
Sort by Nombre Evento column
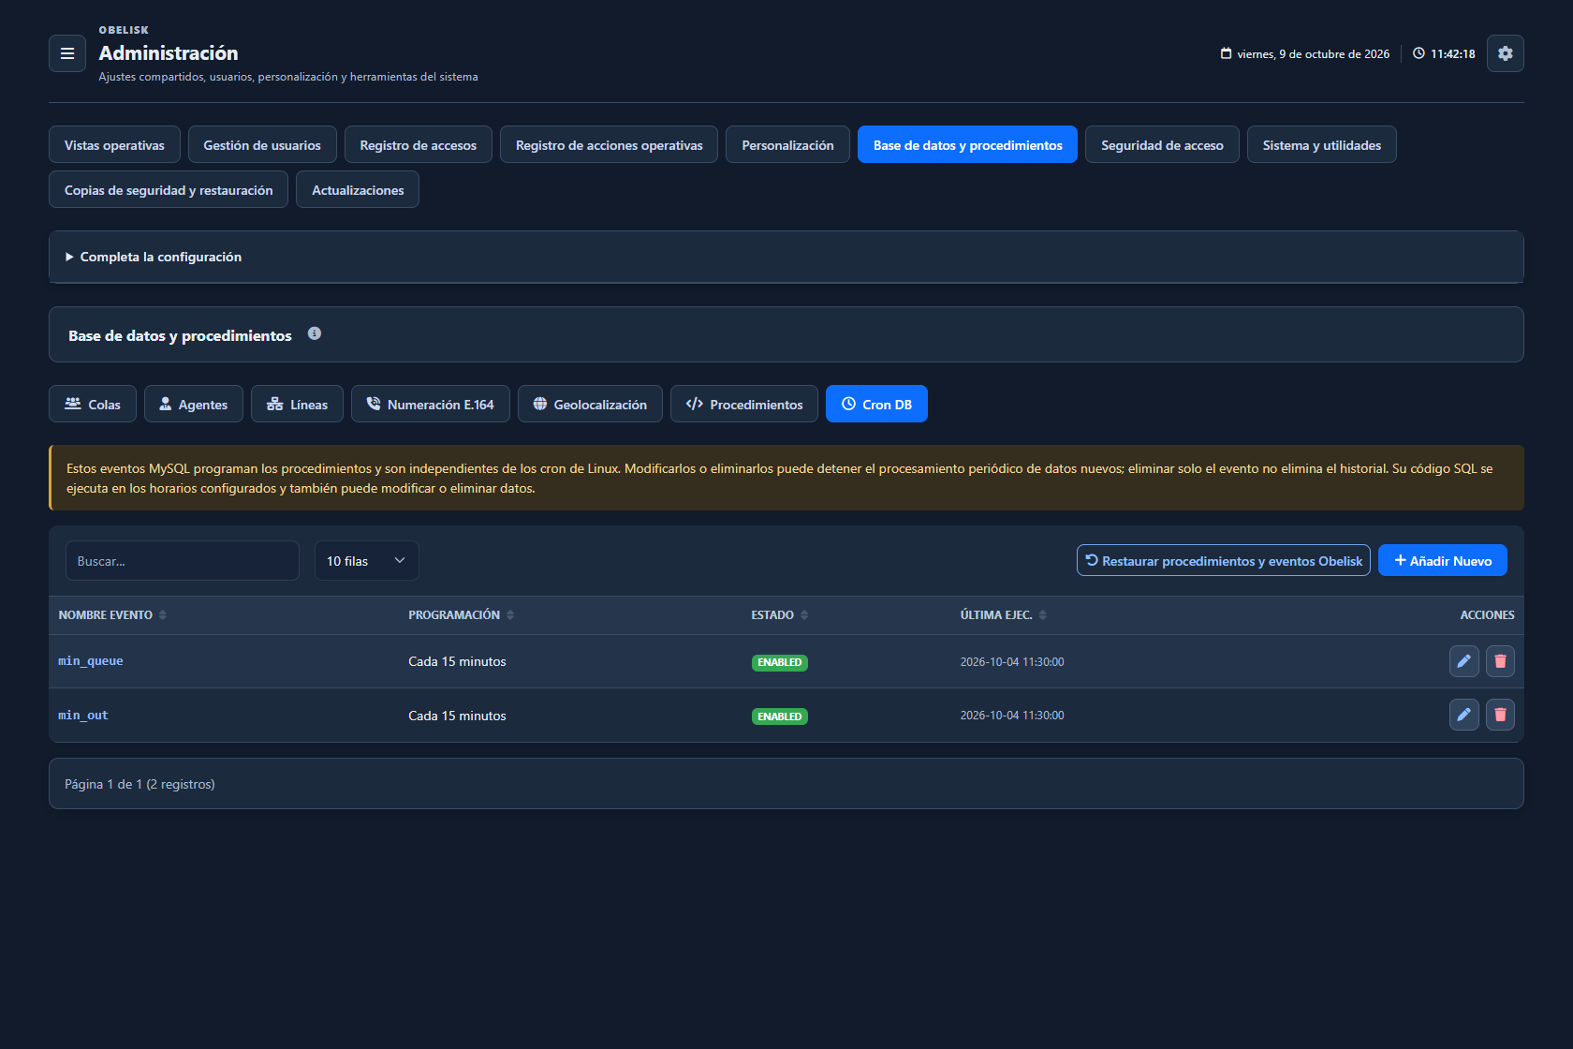pyautogui.click(x=112, y=615)
